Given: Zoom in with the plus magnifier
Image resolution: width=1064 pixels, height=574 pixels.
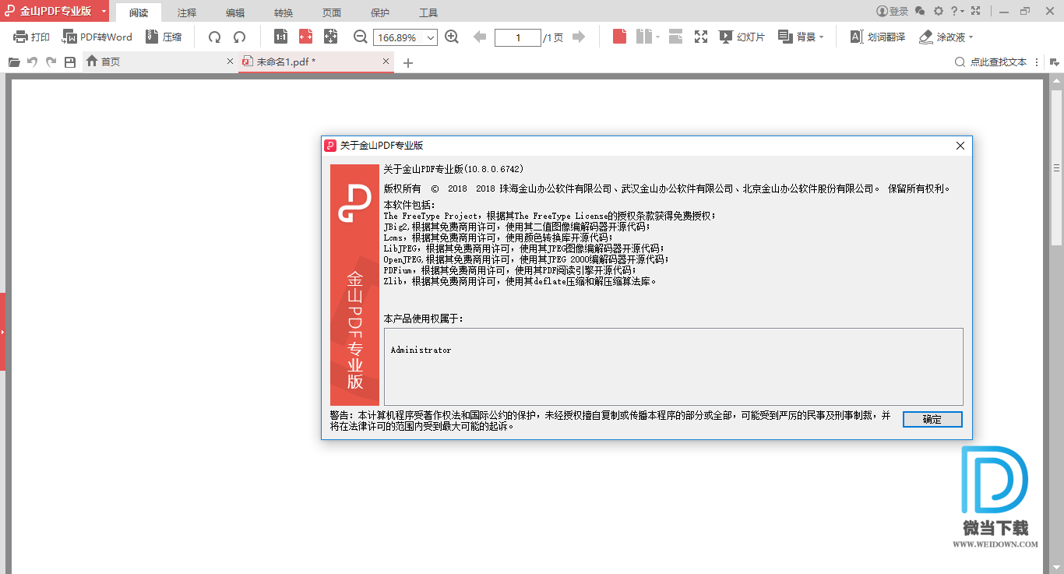Looking at the screenshot, I should [452, 37].
